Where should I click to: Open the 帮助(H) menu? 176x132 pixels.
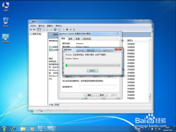pos(59,26)
